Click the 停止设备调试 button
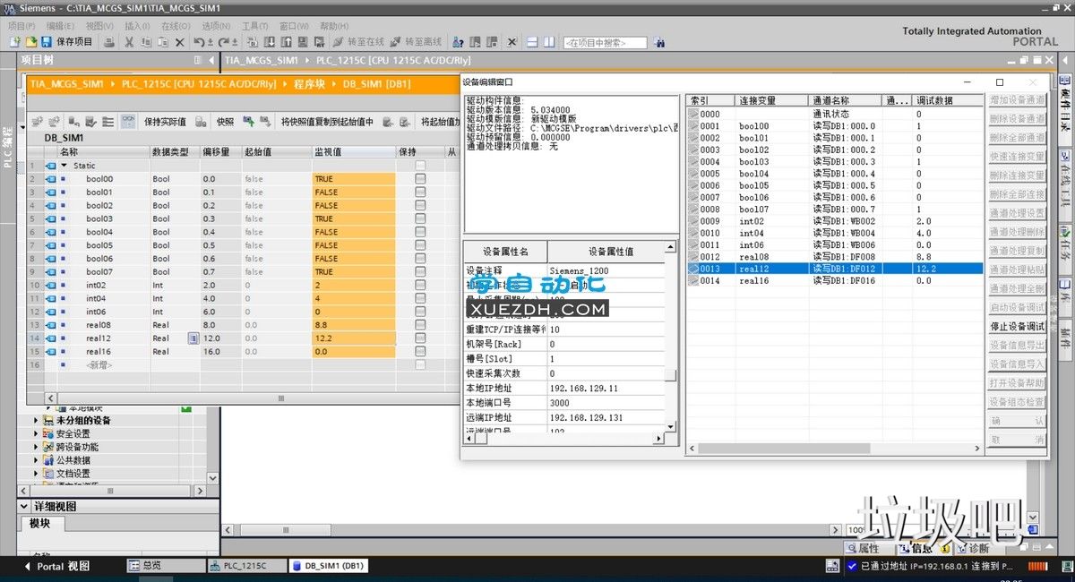The image size is (1075, 582). pyautogui.click(x=1017, y=326)
